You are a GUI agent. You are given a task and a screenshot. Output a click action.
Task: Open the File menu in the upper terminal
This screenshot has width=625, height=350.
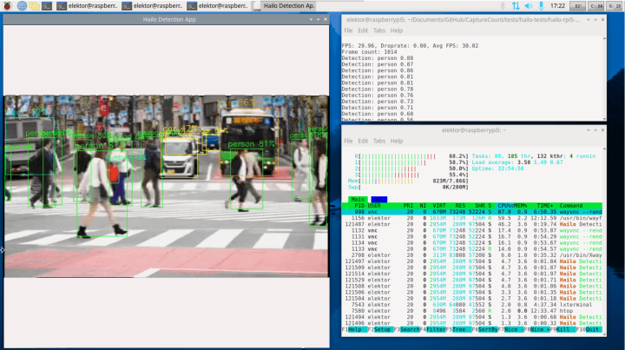click(350, 30)
